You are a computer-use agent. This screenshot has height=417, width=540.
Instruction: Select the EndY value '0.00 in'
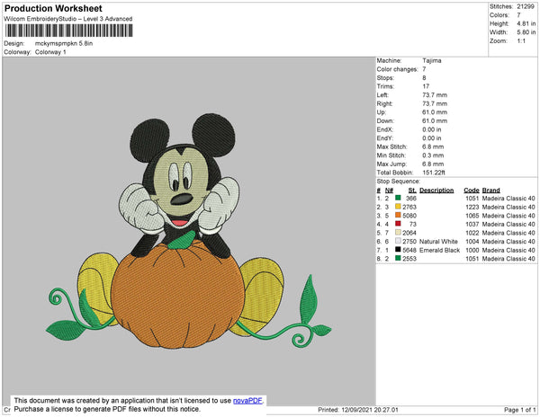pos(432,138)
